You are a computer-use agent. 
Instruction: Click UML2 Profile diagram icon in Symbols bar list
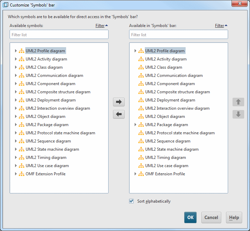141,51
